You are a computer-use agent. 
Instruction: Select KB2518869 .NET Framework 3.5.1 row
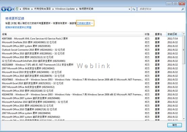point(91,65)
